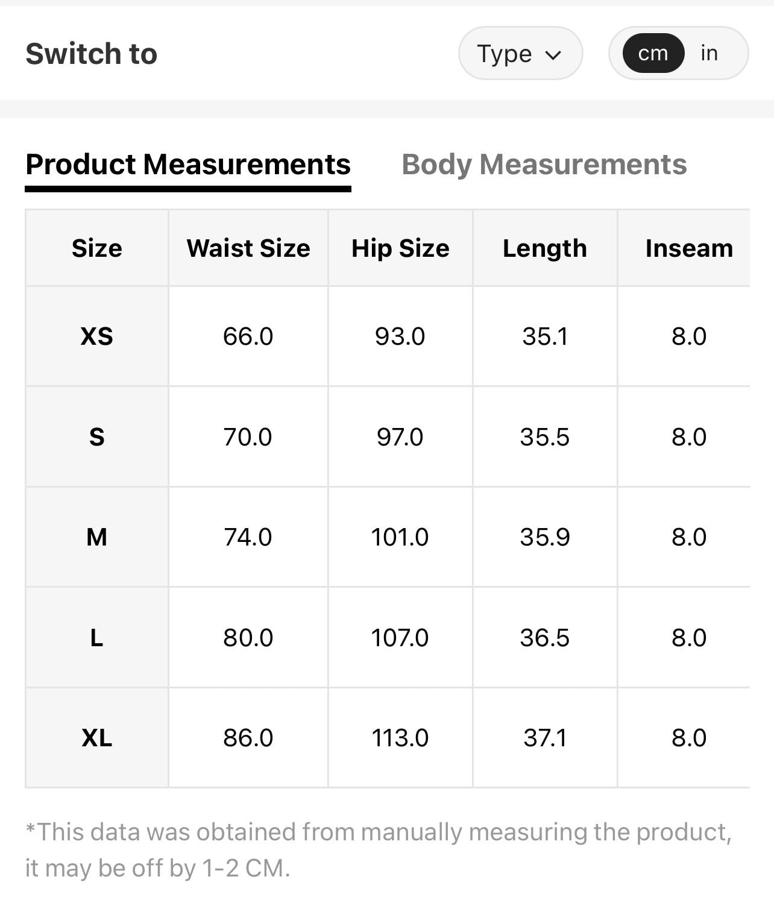Screen dimensions: 774x897
Task: Click the Size column header
Action: [96, 248]
